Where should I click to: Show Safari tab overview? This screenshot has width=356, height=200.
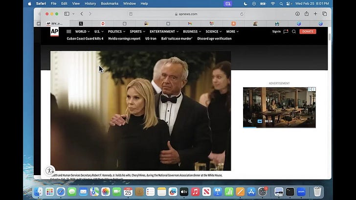pos(325,14)
